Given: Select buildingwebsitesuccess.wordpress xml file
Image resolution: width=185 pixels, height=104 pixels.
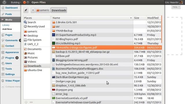Looking at the screenshot, I should [x=107, y=64].
